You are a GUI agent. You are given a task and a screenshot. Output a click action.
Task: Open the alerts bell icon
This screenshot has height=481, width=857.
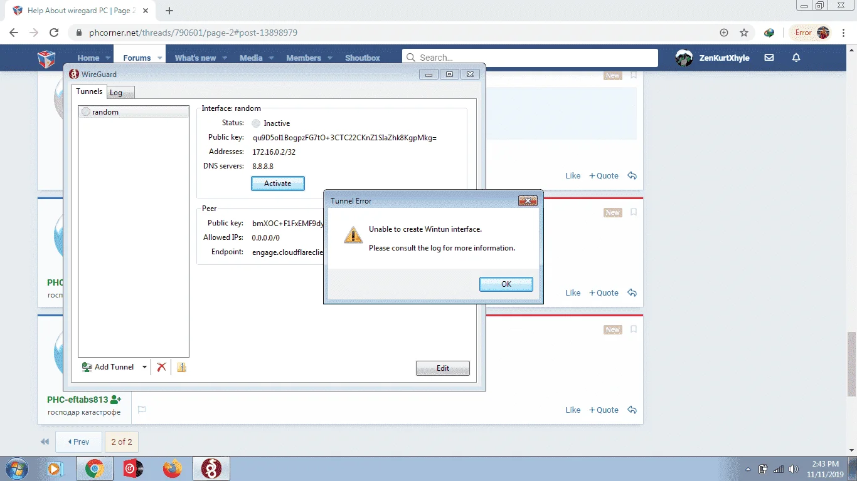796,58
